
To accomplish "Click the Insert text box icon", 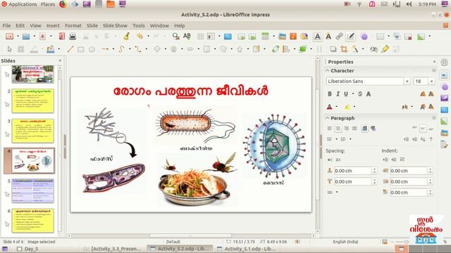I will [317, 37].
